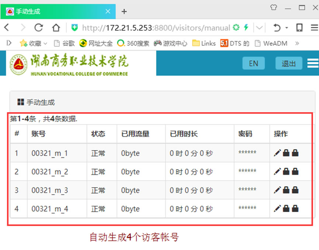Open the skin shirt icon in title bar
Viewport: 319px width, 250px height.
pyautogui.click(x=273, y=8)
